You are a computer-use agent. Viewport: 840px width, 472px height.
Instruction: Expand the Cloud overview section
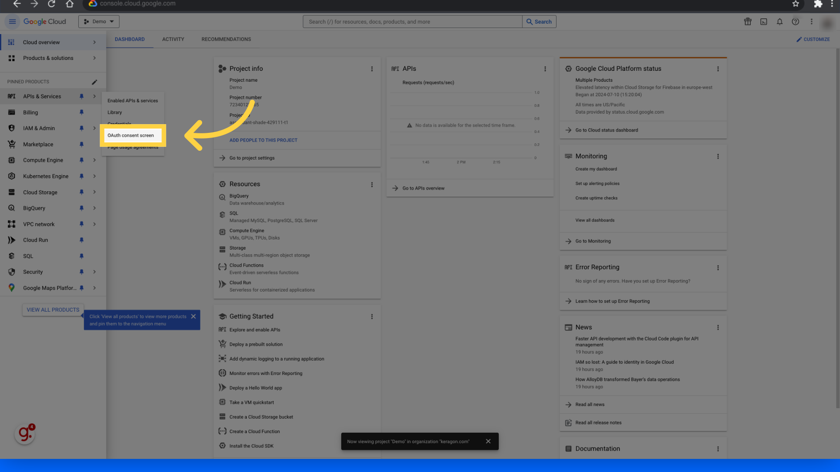(x=94, y=42)
